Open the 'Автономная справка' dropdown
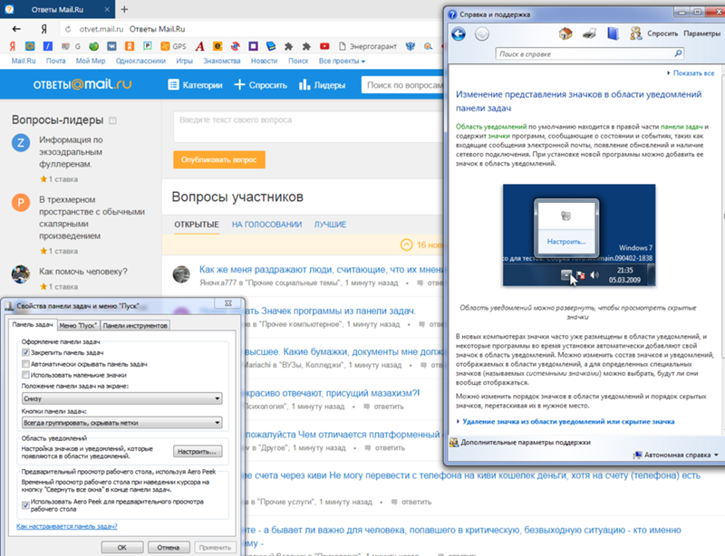This screenshot has height=556, width=725. point(676,455)
